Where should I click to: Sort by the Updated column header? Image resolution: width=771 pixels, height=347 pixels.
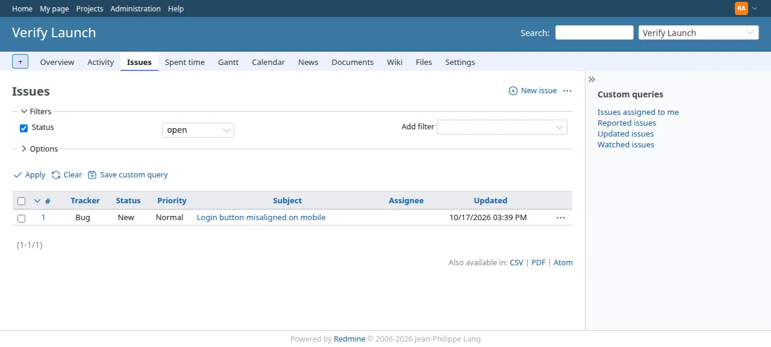490,201
